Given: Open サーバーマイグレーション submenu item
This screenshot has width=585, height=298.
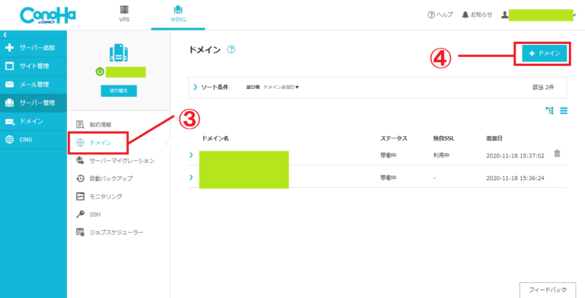Looking at the screenshot, I should pos(115,160).
